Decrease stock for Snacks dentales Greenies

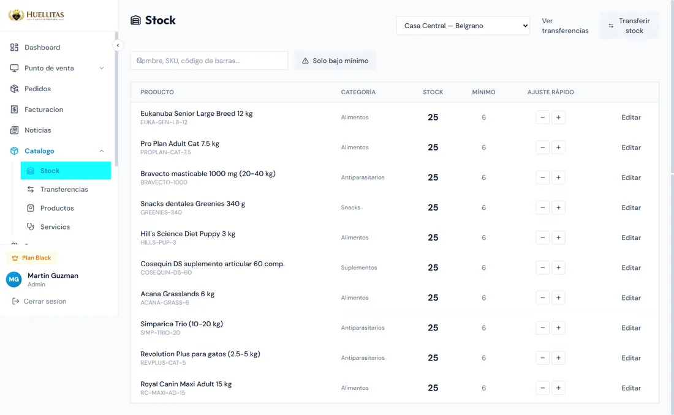pyautogui.click(x=542, y=207)
